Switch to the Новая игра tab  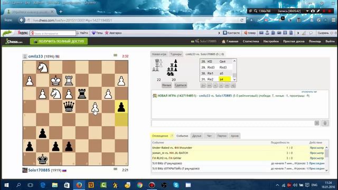[x=159, y=54]
